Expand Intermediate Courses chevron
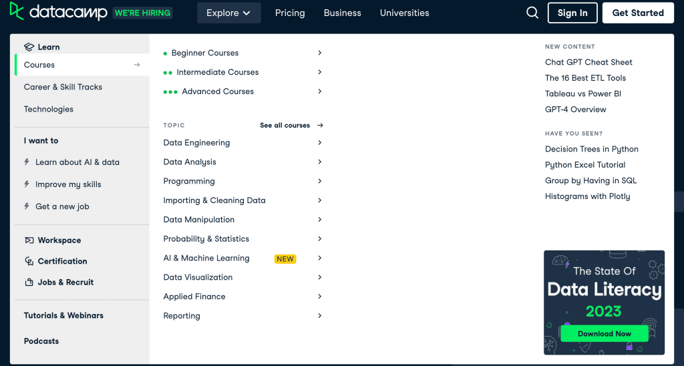 click(320, 72)
